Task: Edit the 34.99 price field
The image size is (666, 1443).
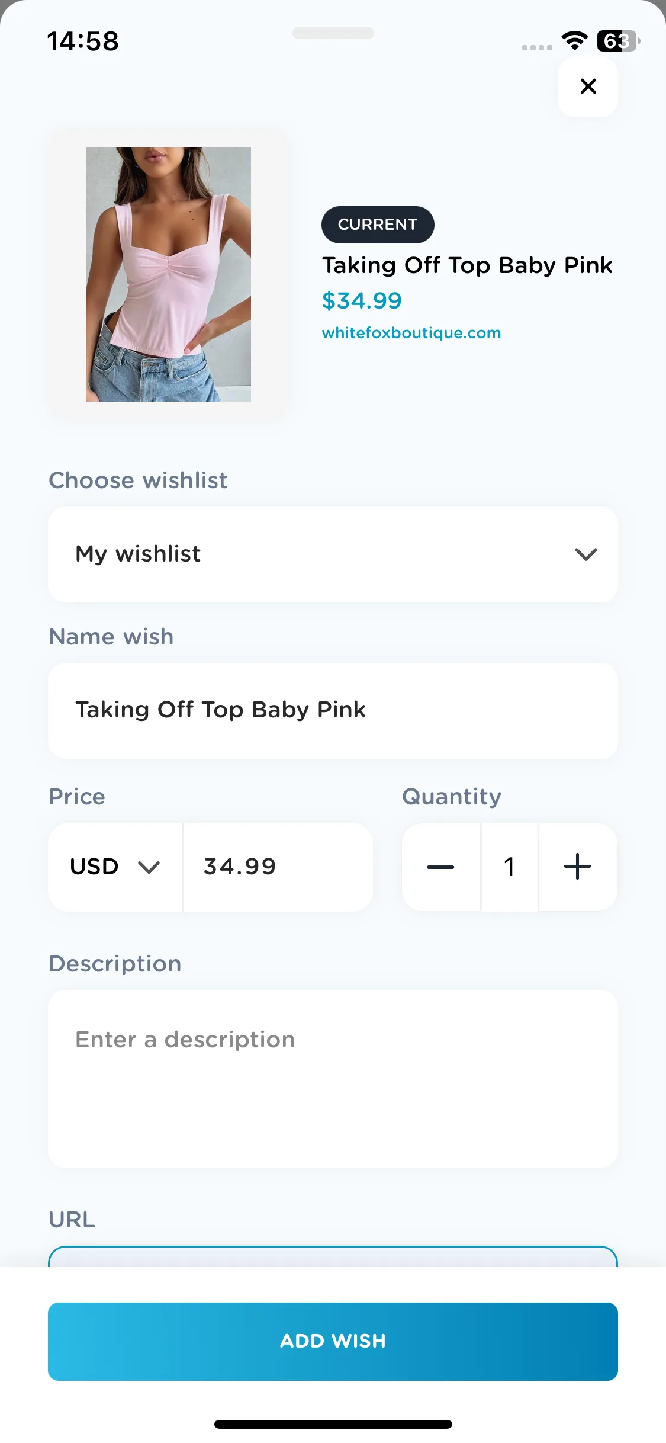Action: click(x=278, y=867)
